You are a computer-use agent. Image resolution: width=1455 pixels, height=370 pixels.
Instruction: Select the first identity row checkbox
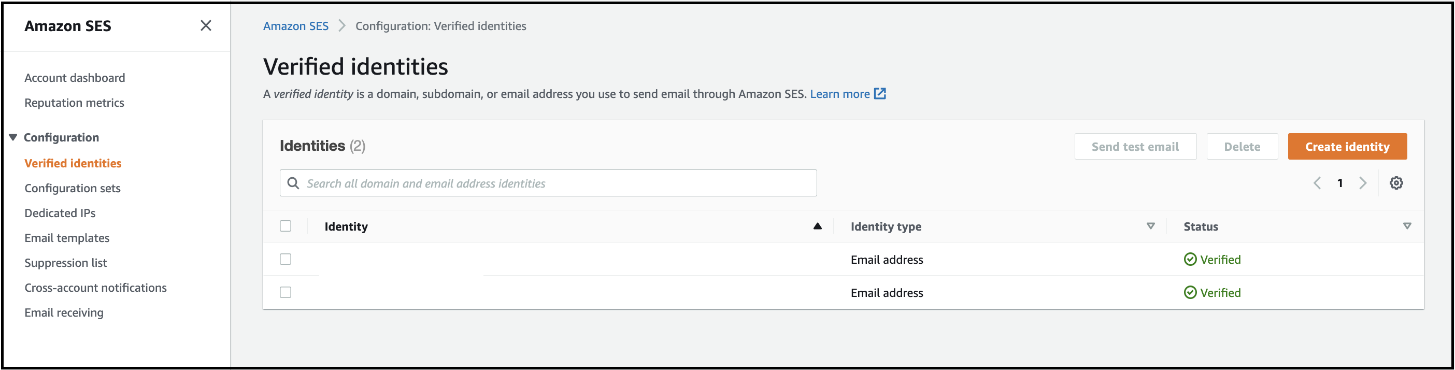point(286,259)
